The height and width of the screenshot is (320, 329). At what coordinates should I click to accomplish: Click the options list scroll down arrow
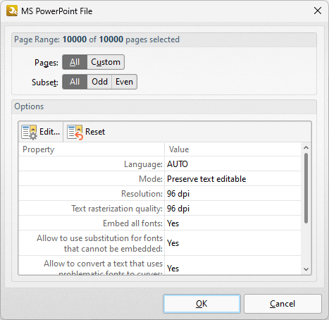306,269
